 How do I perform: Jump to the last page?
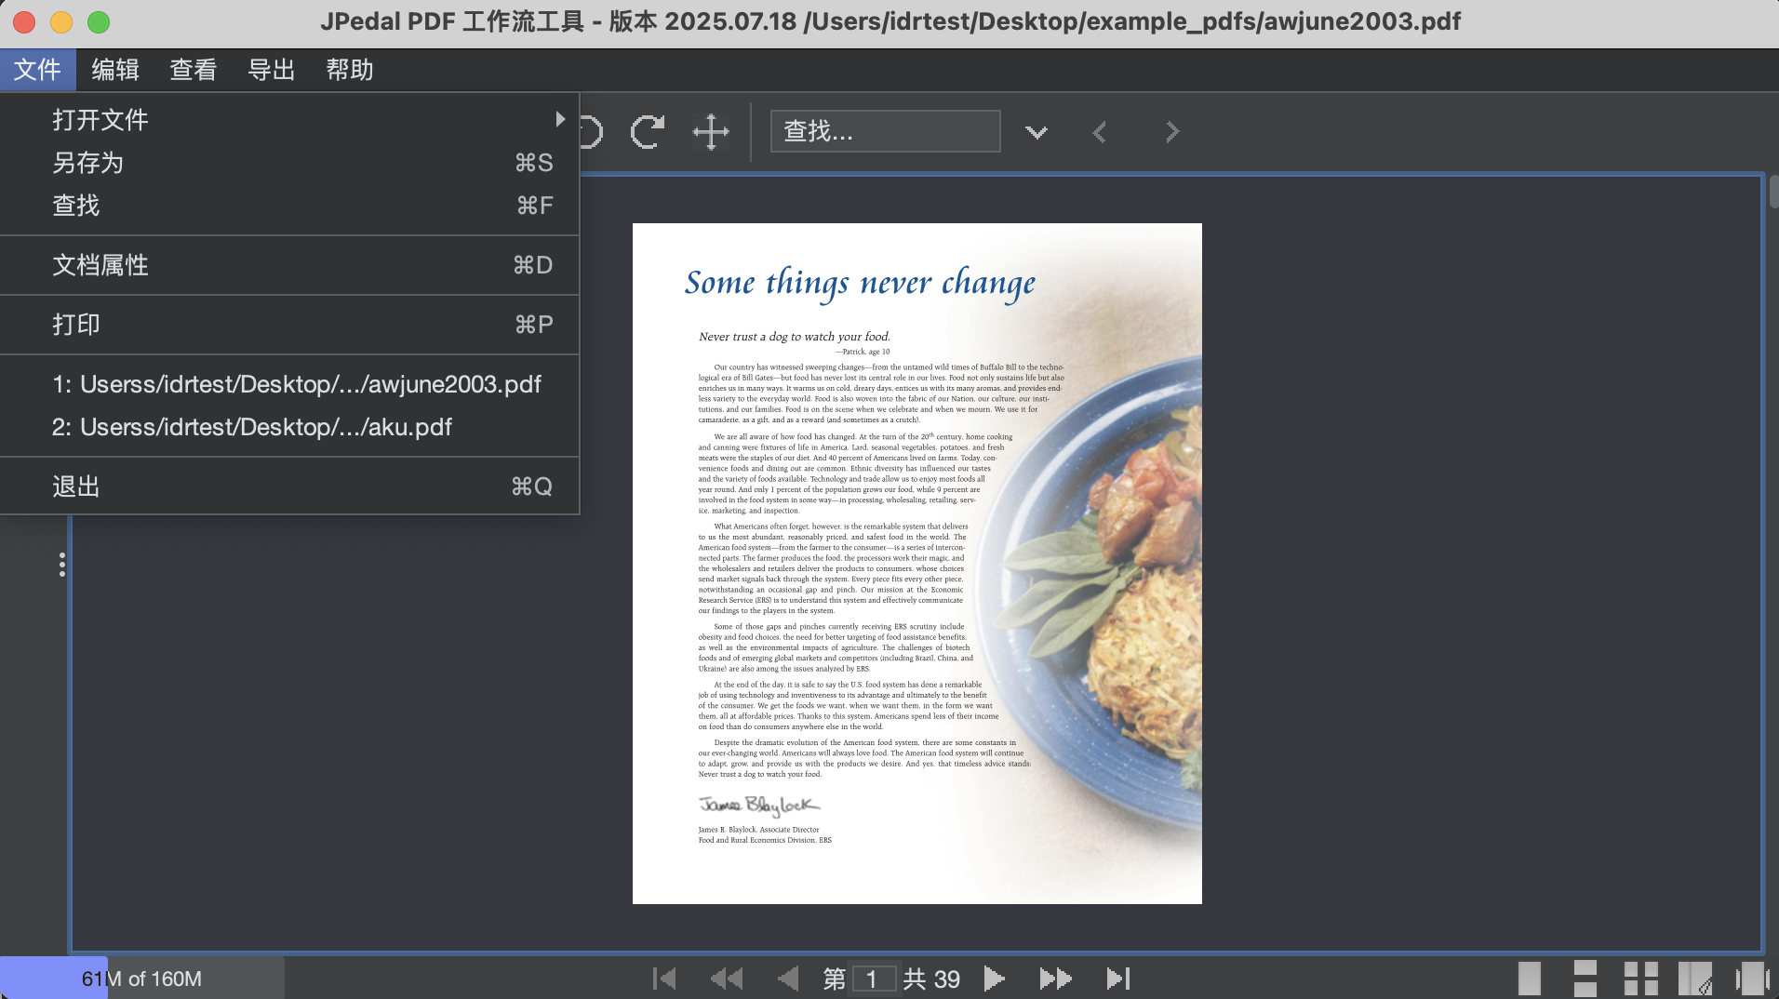click(1119, 978)
